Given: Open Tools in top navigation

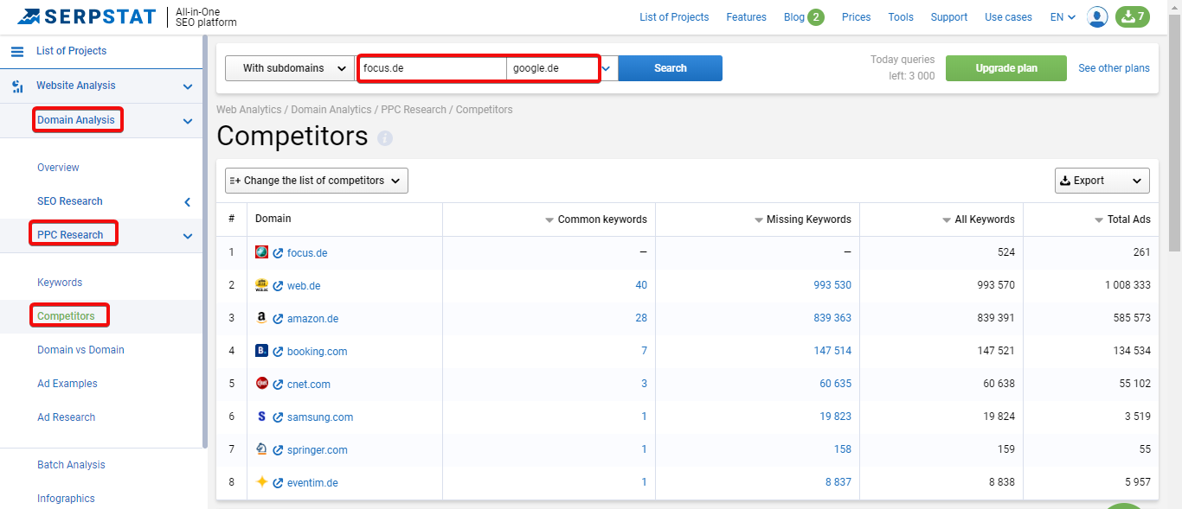Looking at the screenshot, I should [x=901, y=17].
